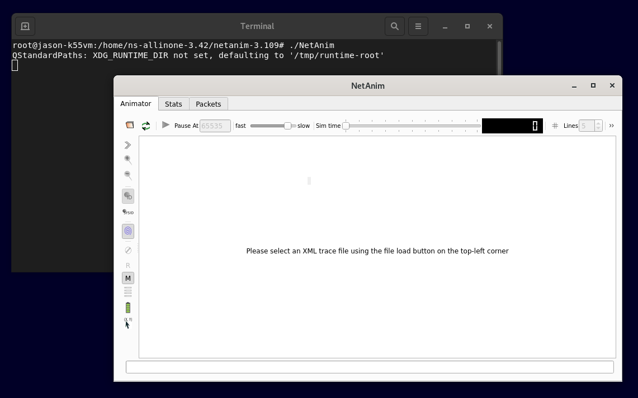Toggle the wireless circles spiral icon
This screenshot has height=398, width=638.
click(127, 231)
